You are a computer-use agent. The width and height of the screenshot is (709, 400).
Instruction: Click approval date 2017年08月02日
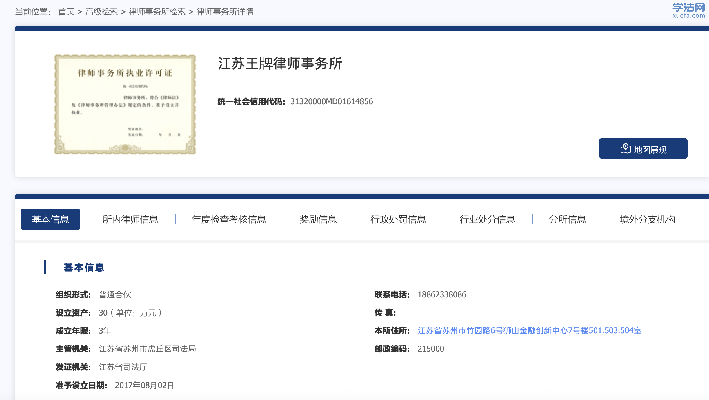(144, 385)
